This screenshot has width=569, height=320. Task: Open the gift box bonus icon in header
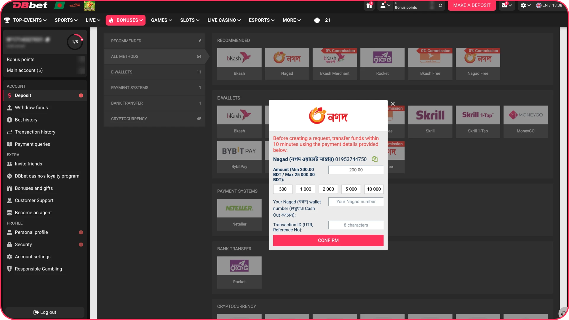click(x=369, y=5)
